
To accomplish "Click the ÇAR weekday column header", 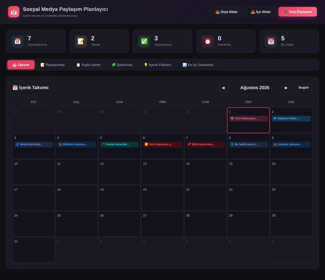I will [119, 102].
